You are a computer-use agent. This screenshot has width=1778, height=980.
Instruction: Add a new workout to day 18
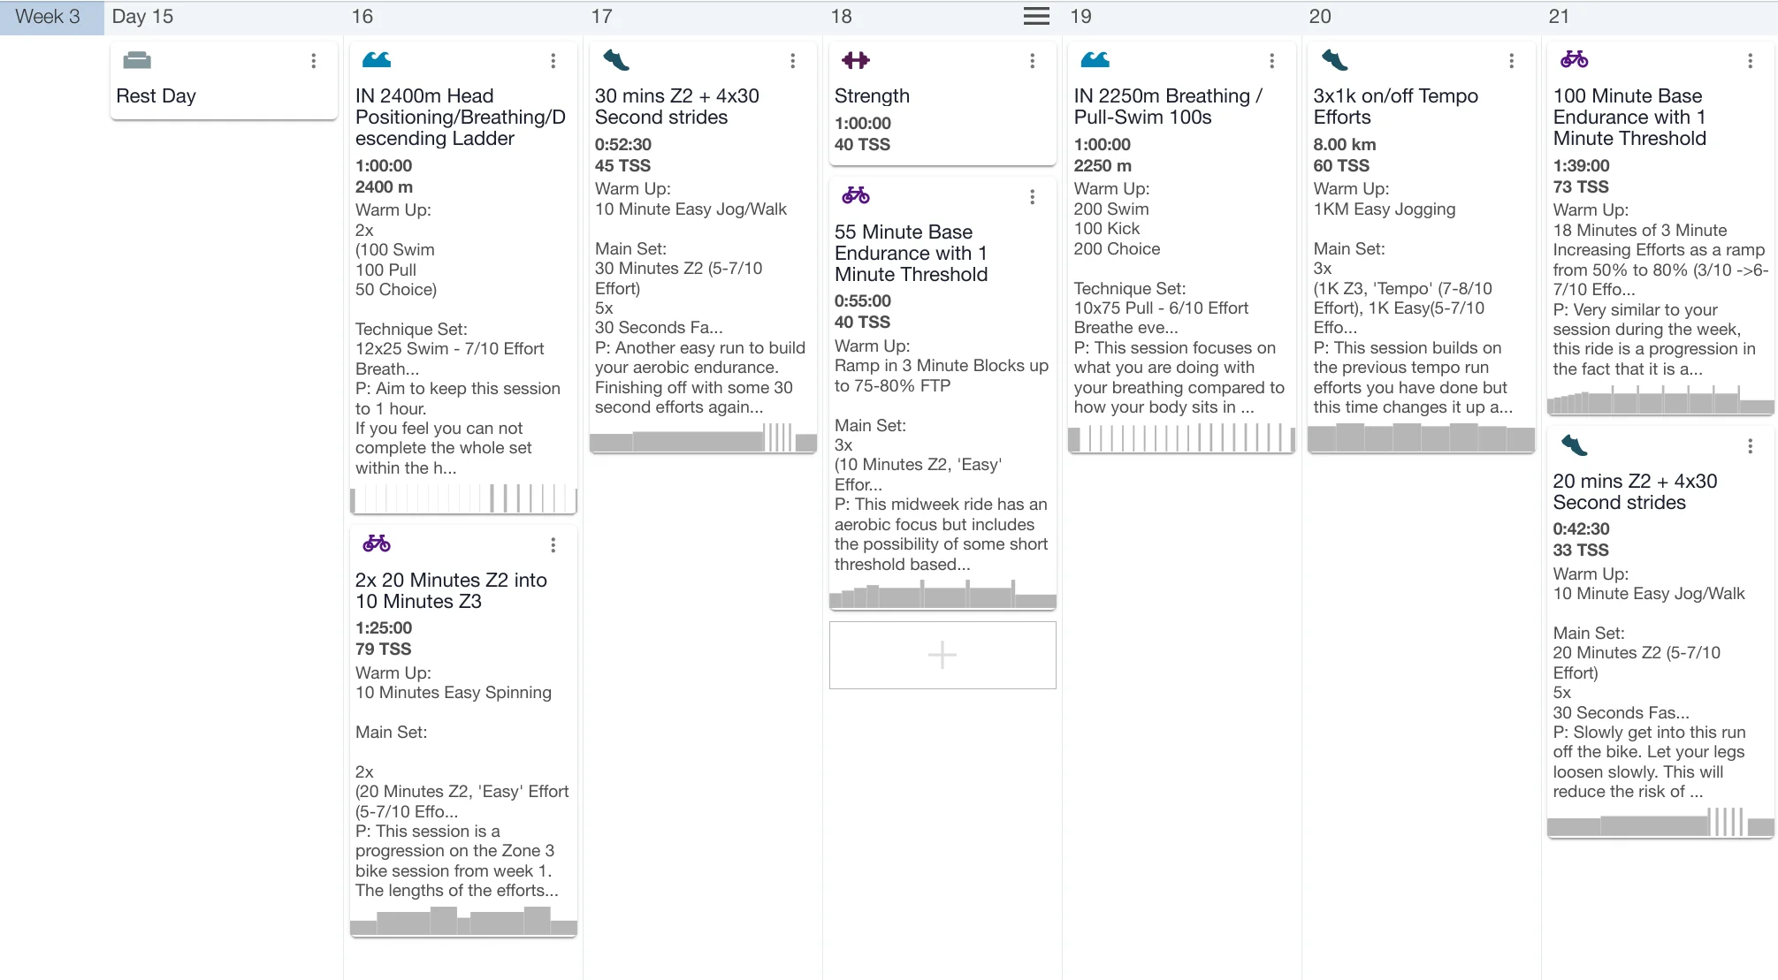942,655
